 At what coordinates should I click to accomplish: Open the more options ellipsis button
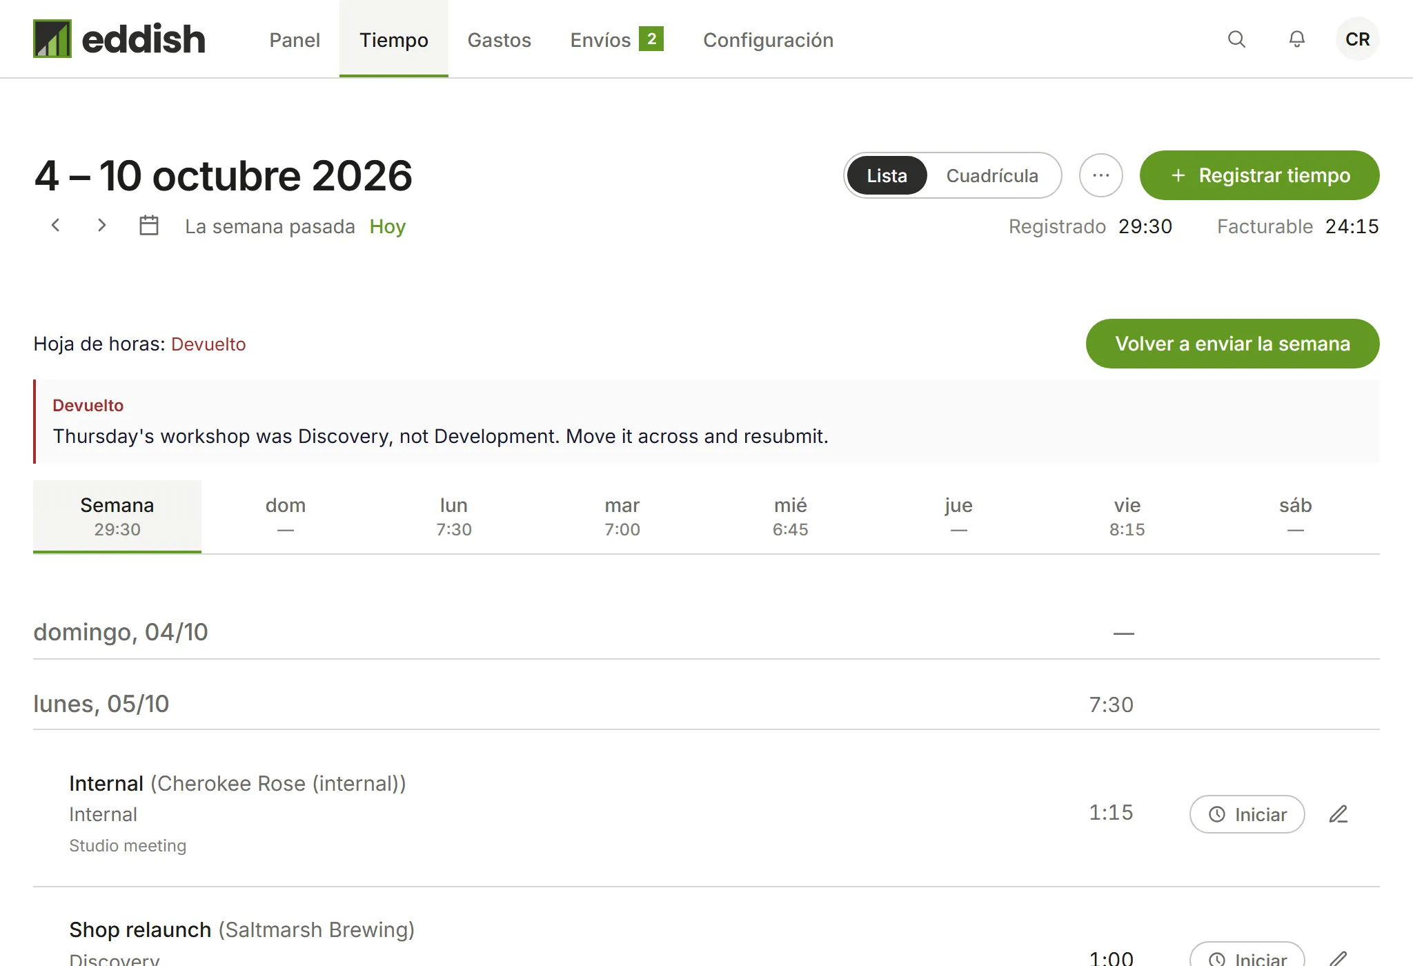[1101, 175]
